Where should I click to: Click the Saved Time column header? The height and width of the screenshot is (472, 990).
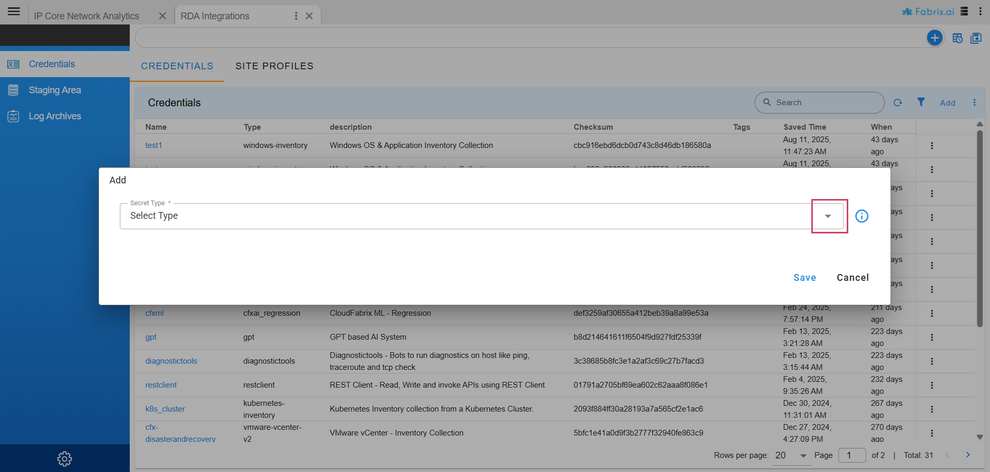[805, 127]
